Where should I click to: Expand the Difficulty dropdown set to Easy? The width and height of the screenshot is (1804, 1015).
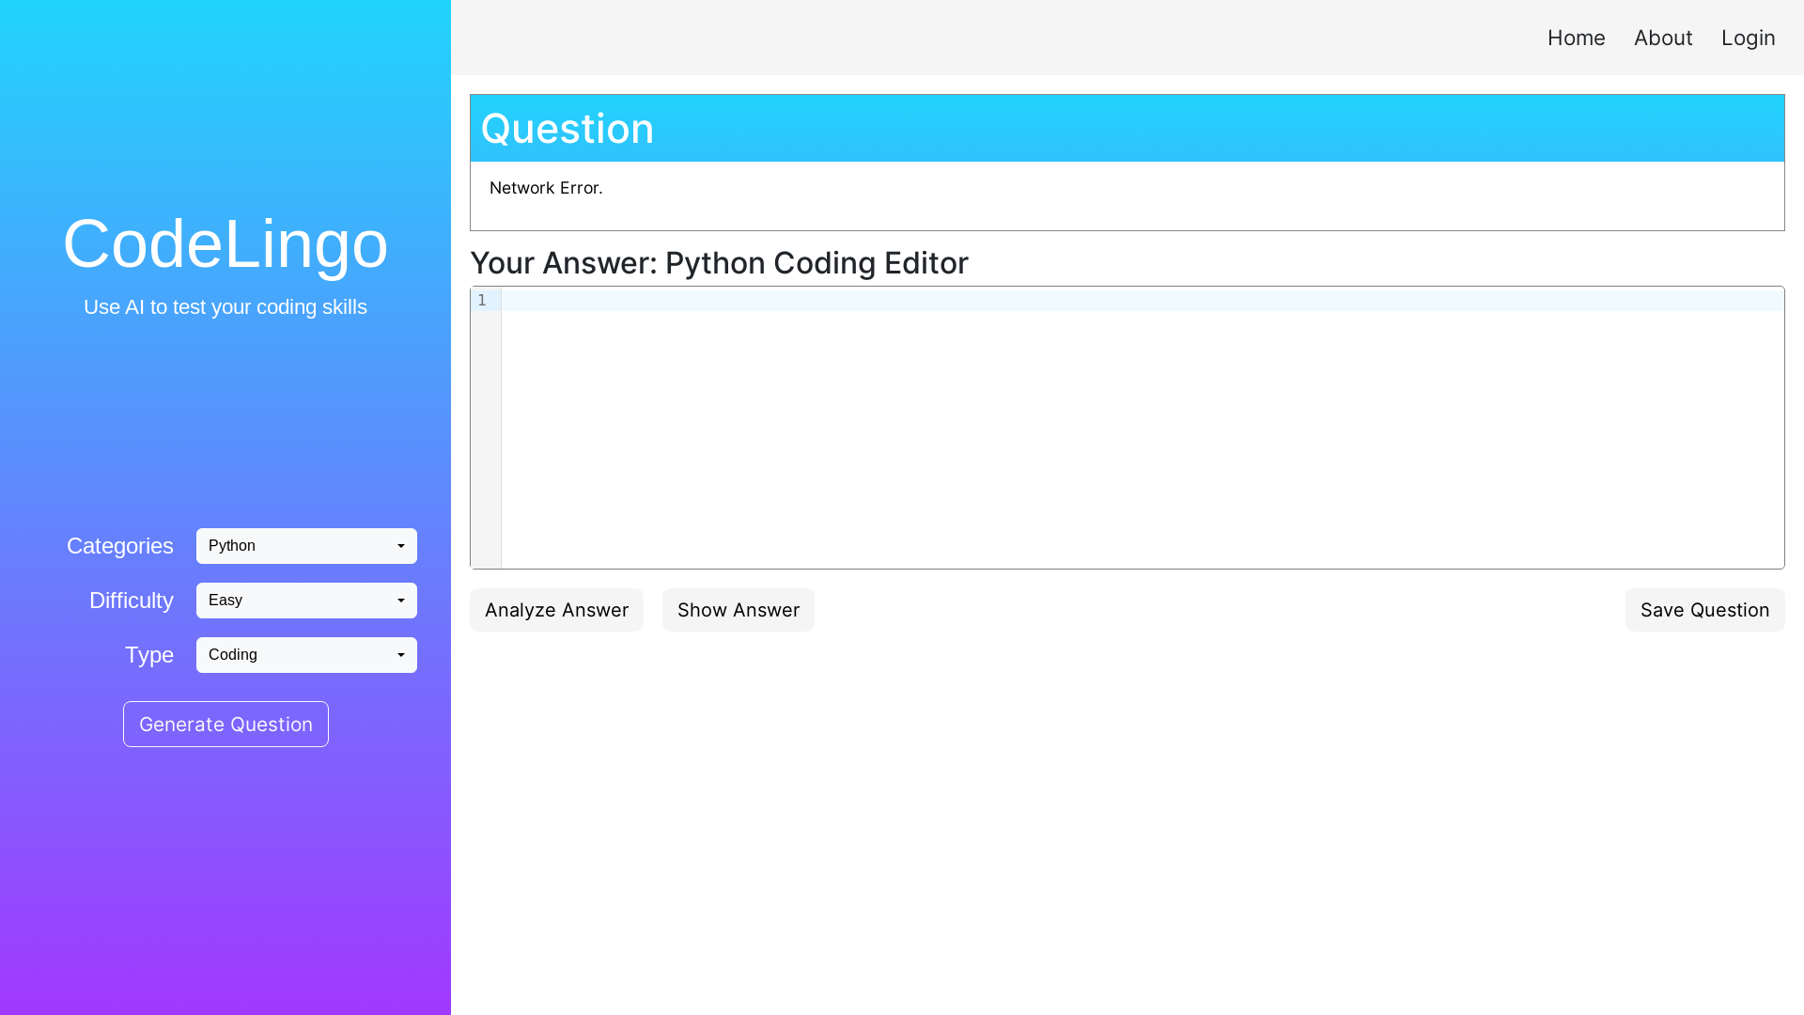point(306,601)
